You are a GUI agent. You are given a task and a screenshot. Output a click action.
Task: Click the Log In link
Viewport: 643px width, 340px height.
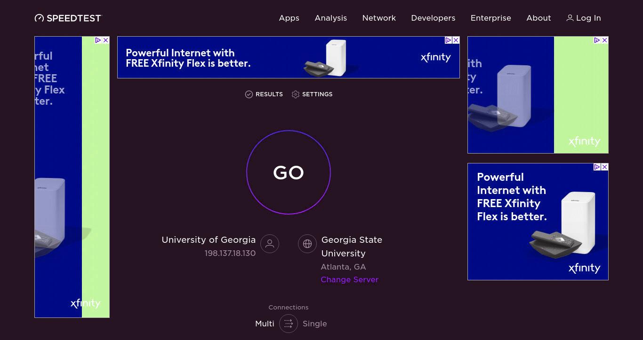[584, 18]
